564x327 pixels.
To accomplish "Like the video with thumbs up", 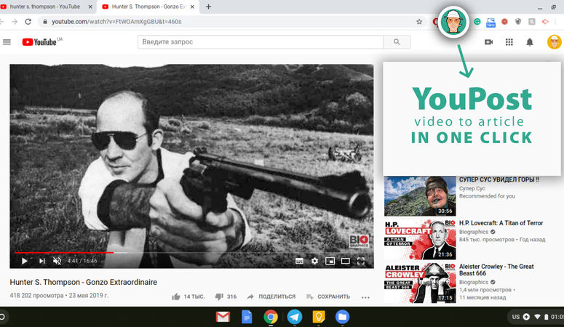I will 176,296.
